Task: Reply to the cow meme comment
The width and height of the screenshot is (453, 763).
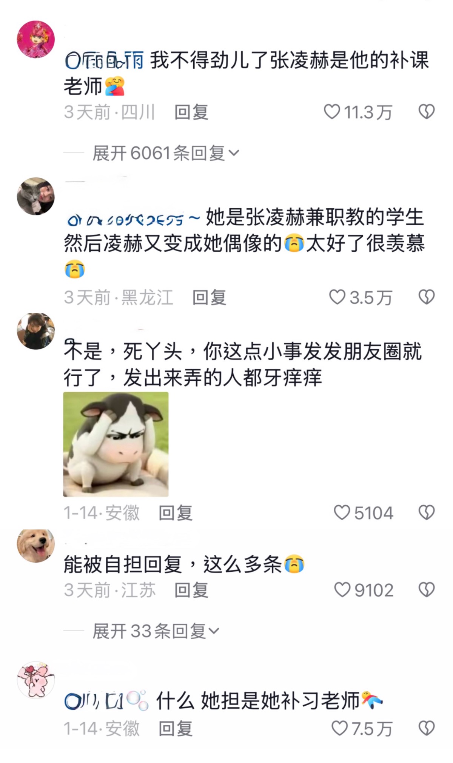Action: pos(176,512)
